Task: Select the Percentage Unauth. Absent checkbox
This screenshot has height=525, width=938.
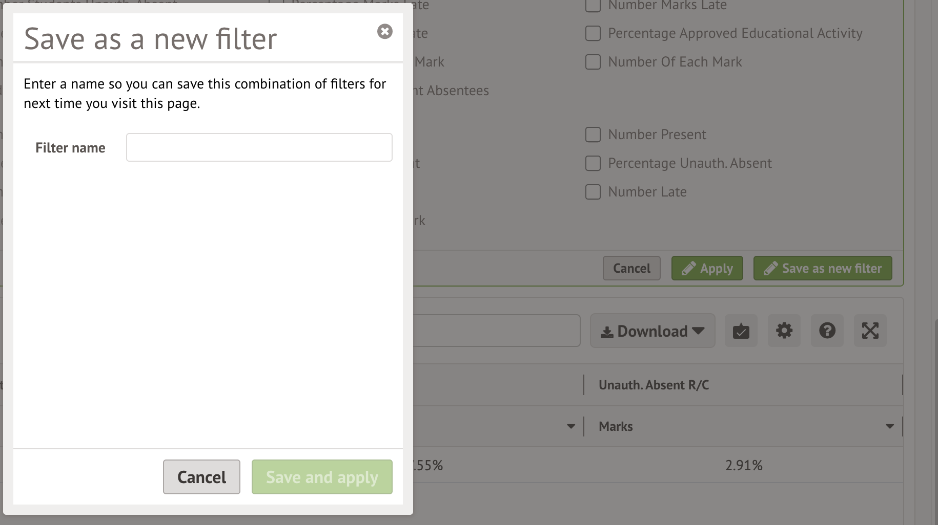Action: coord(593,163)
